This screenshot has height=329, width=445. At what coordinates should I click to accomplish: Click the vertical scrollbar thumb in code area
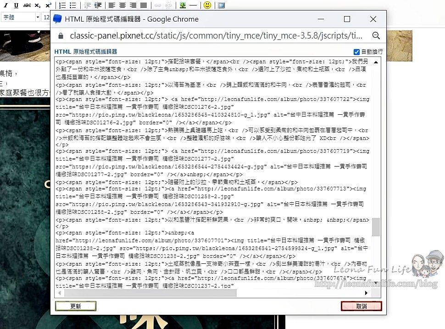376,227
